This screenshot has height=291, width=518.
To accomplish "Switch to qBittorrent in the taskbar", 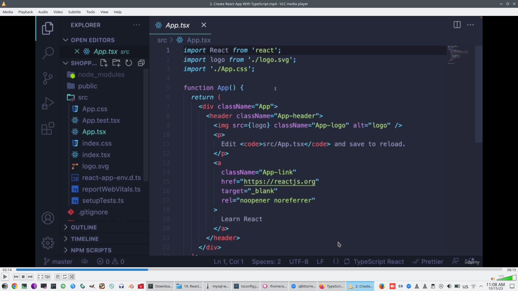I will point(303,286).
